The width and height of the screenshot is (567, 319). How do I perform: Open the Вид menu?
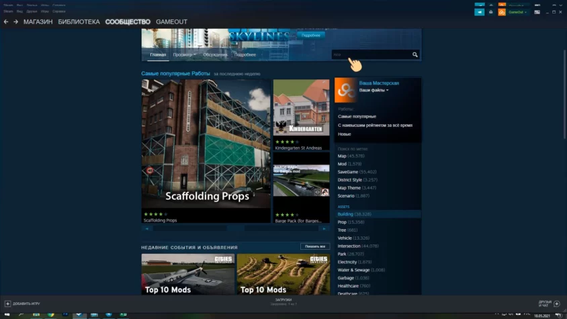pyautogui.click(x=19, y=11)
